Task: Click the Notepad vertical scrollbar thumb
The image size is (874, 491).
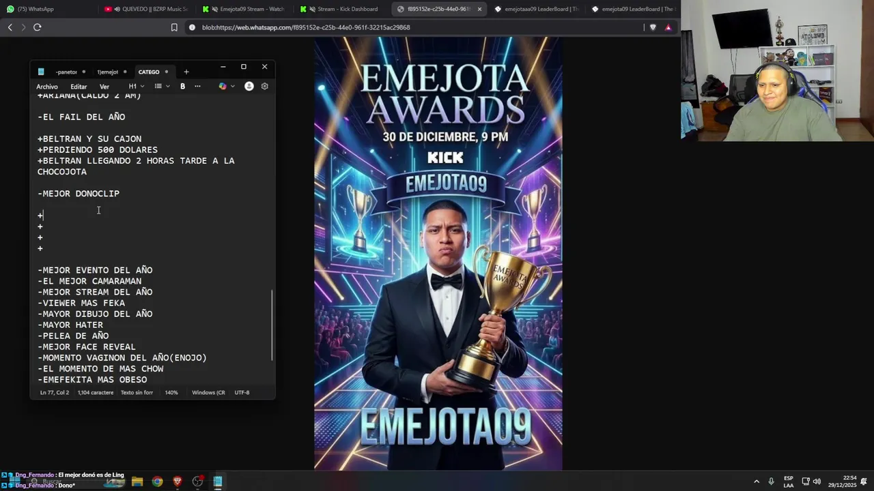Action: click(x=272, y=325)
